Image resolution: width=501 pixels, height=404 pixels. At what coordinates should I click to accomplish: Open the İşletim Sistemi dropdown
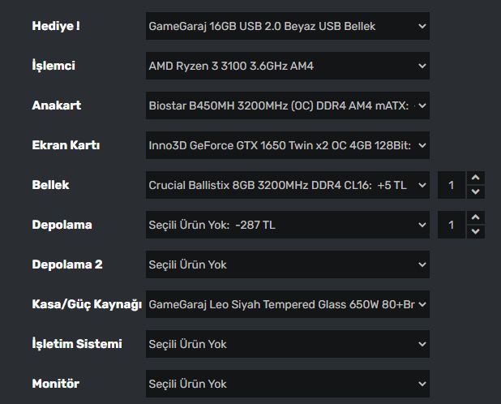tap(287, 344)
